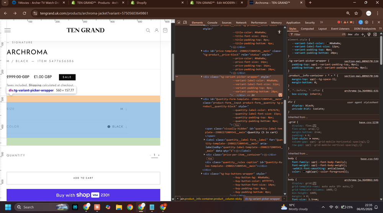Screen dimensions: 383x213
Task: Open the base.css:1238 source link
Action: click(368, 122)
